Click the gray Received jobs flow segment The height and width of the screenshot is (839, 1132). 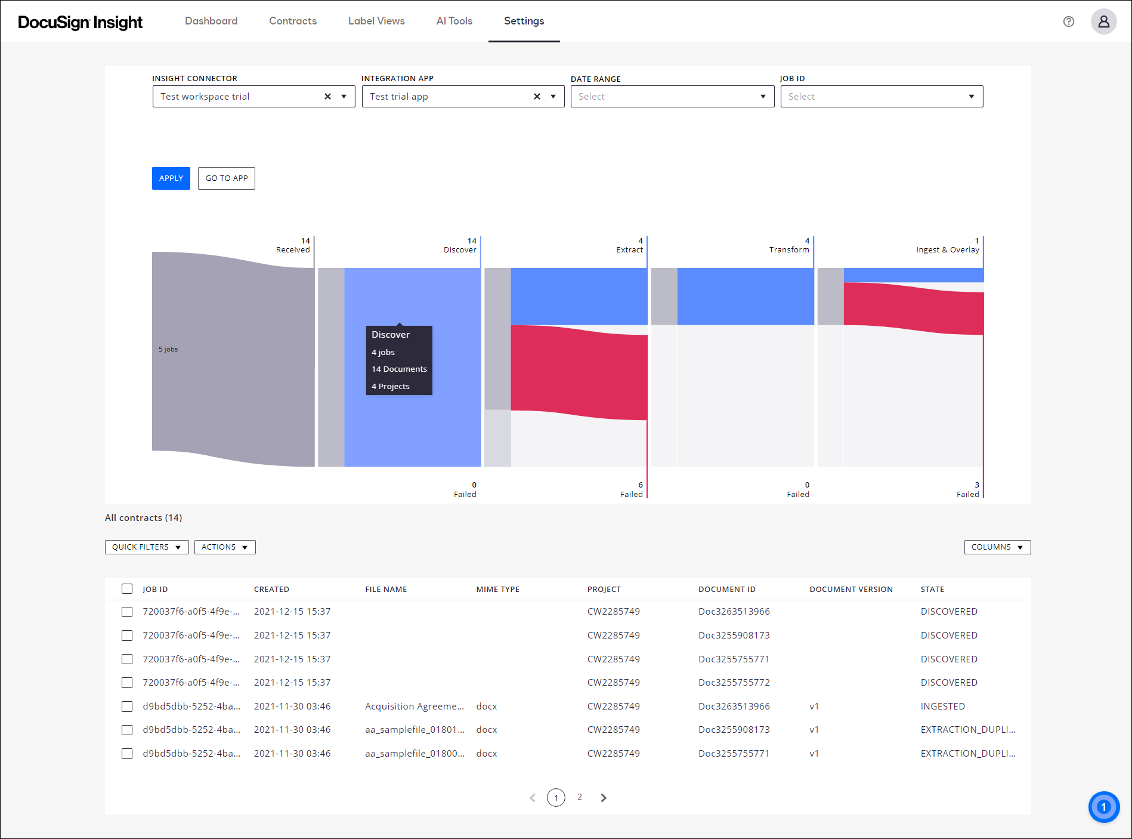coord(233,358)
